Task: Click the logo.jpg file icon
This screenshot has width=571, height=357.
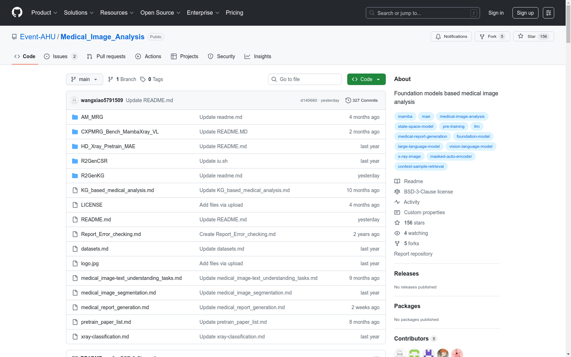Action: [75, 263]
